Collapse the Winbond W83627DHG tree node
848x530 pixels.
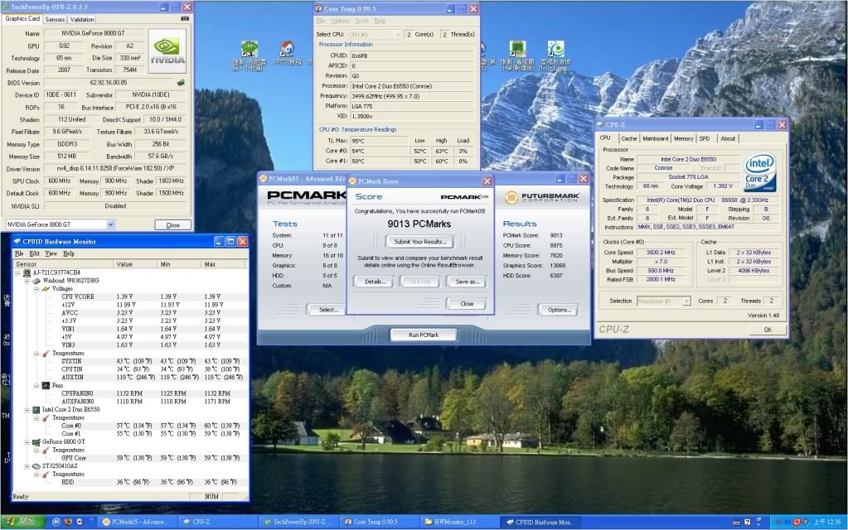pos(27,281)
